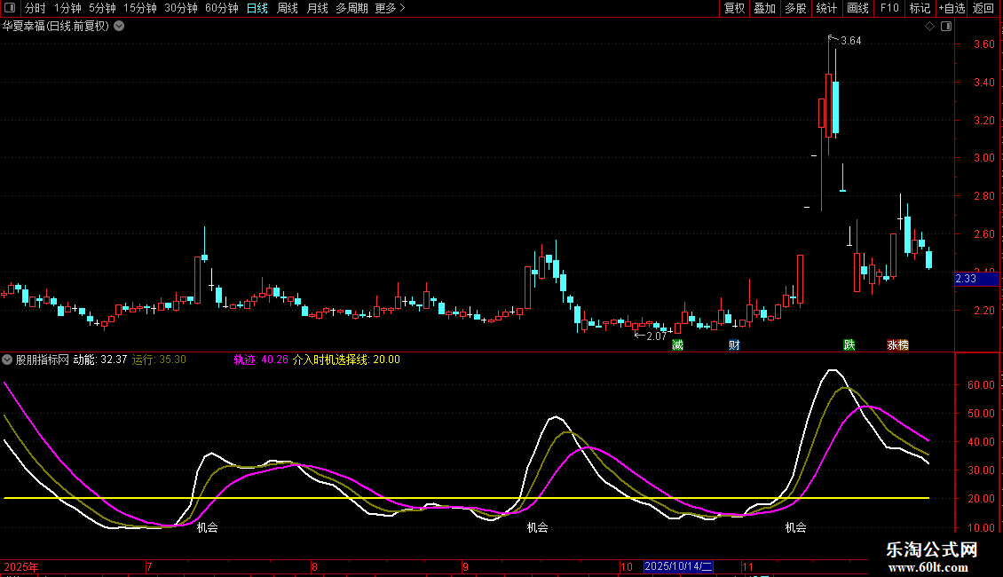The width and height of the screenshot is (1003, 577).
Task: Toggle 叠加 overlay mode
Action: pos(764,8)
